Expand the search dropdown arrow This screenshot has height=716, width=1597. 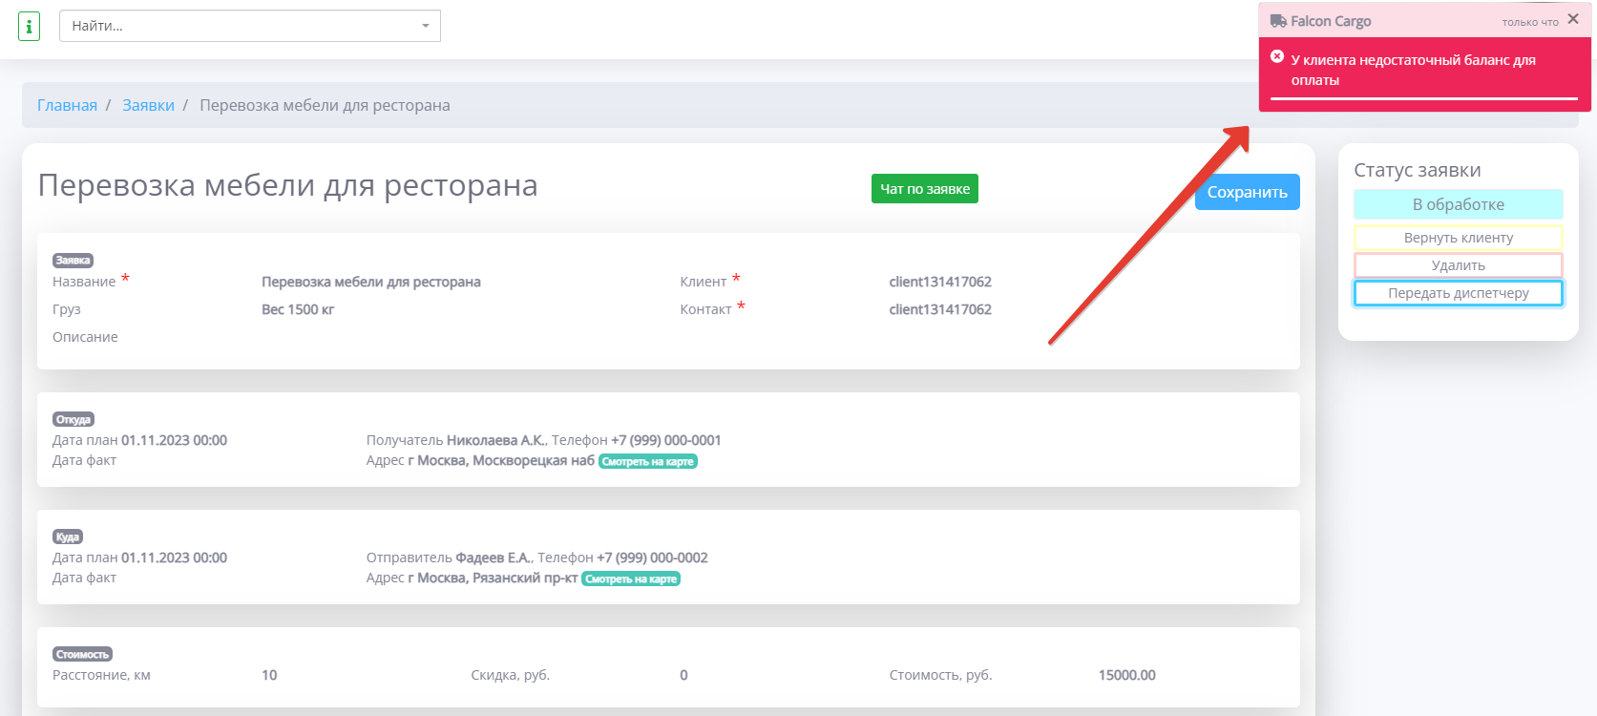[426, 26]
